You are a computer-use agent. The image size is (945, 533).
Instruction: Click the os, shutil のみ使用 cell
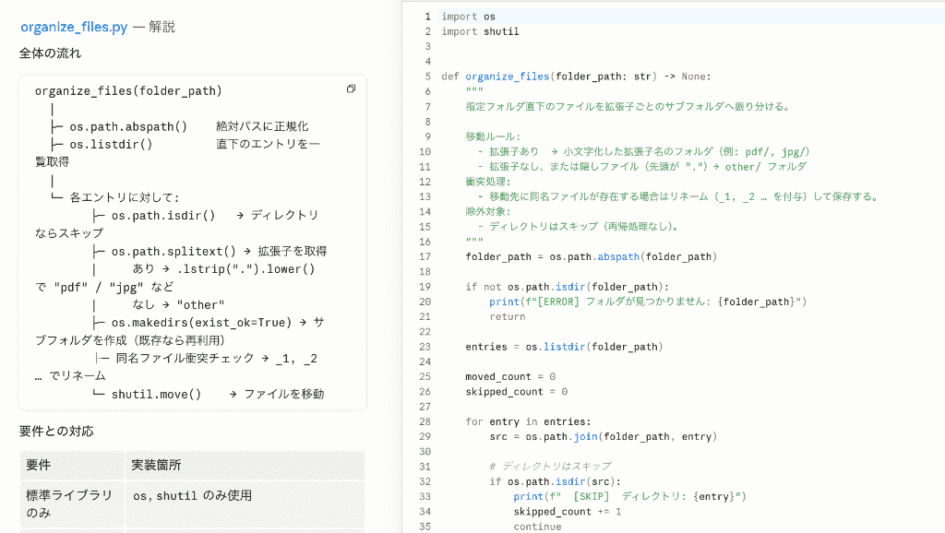245,504
